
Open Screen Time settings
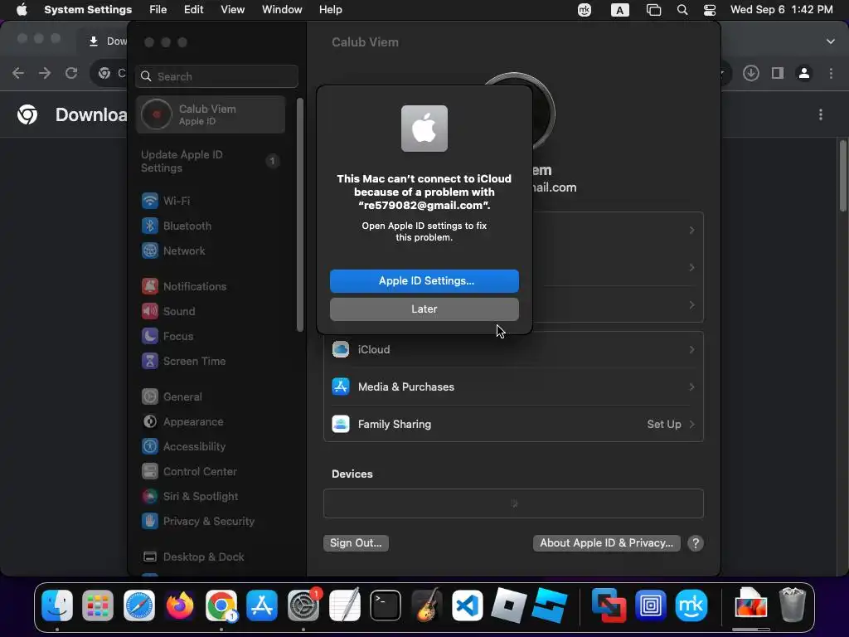tap(211, 362)
